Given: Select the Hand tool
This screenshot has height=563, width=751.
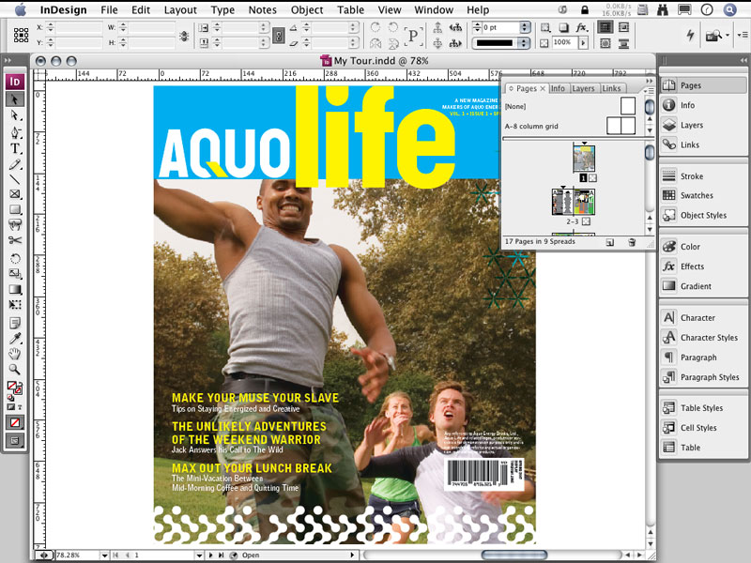Looking at the screenshot, I should click(15, 354).
